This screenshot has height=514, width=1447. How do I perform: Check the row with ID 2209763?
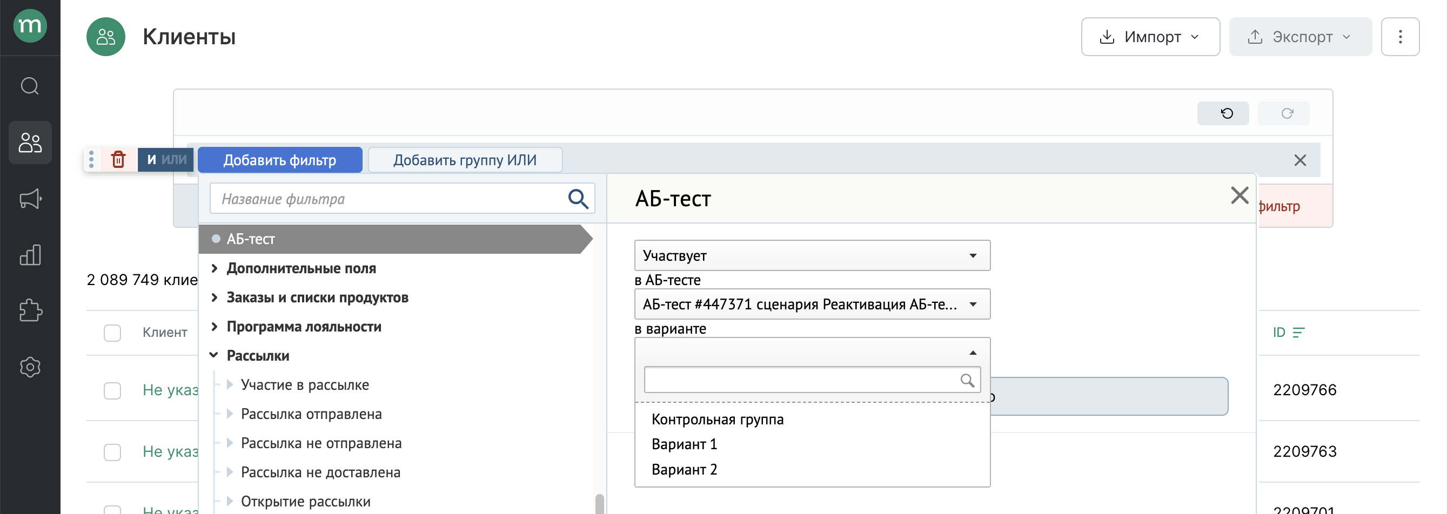112,452
